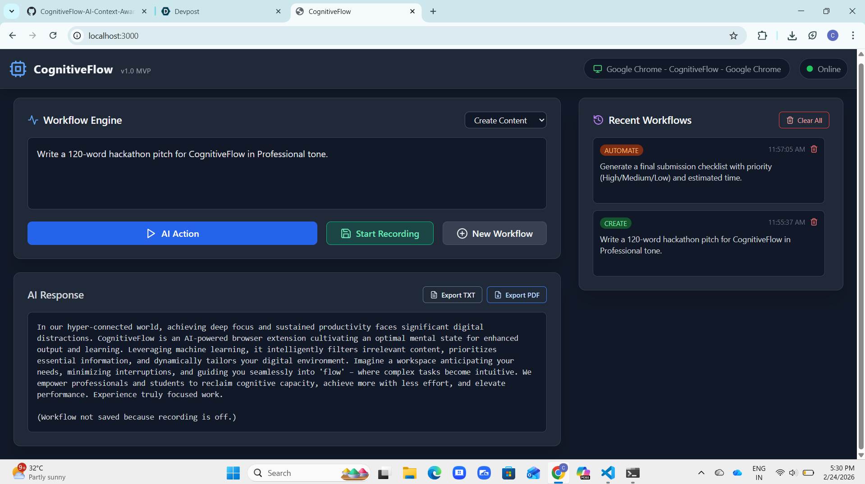The width and height of the screenshot is (865, 484).
Task: Open the Windows Start menu
Action: click(233, 473)
